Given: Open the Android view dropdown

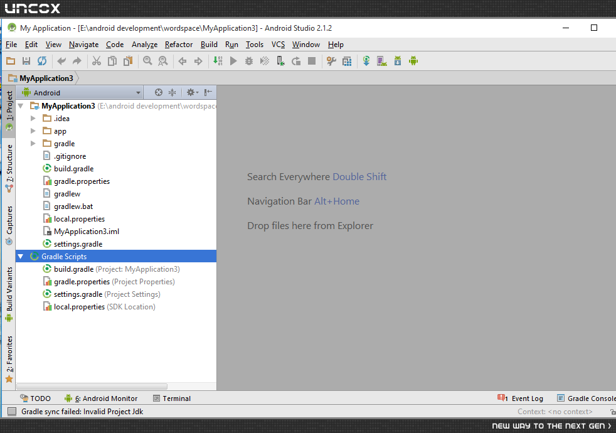Looking at the screenshot, I should [82, 93].
